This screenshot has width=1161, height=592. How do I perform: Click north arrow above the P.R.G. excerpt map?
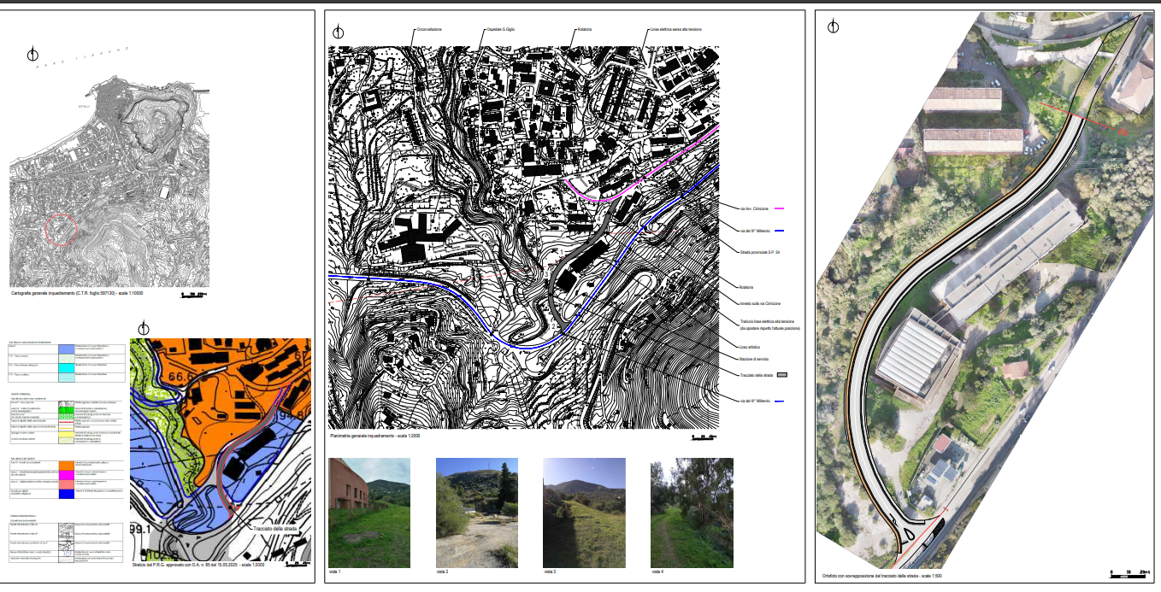pyautogui.click(x=144, y=328)
